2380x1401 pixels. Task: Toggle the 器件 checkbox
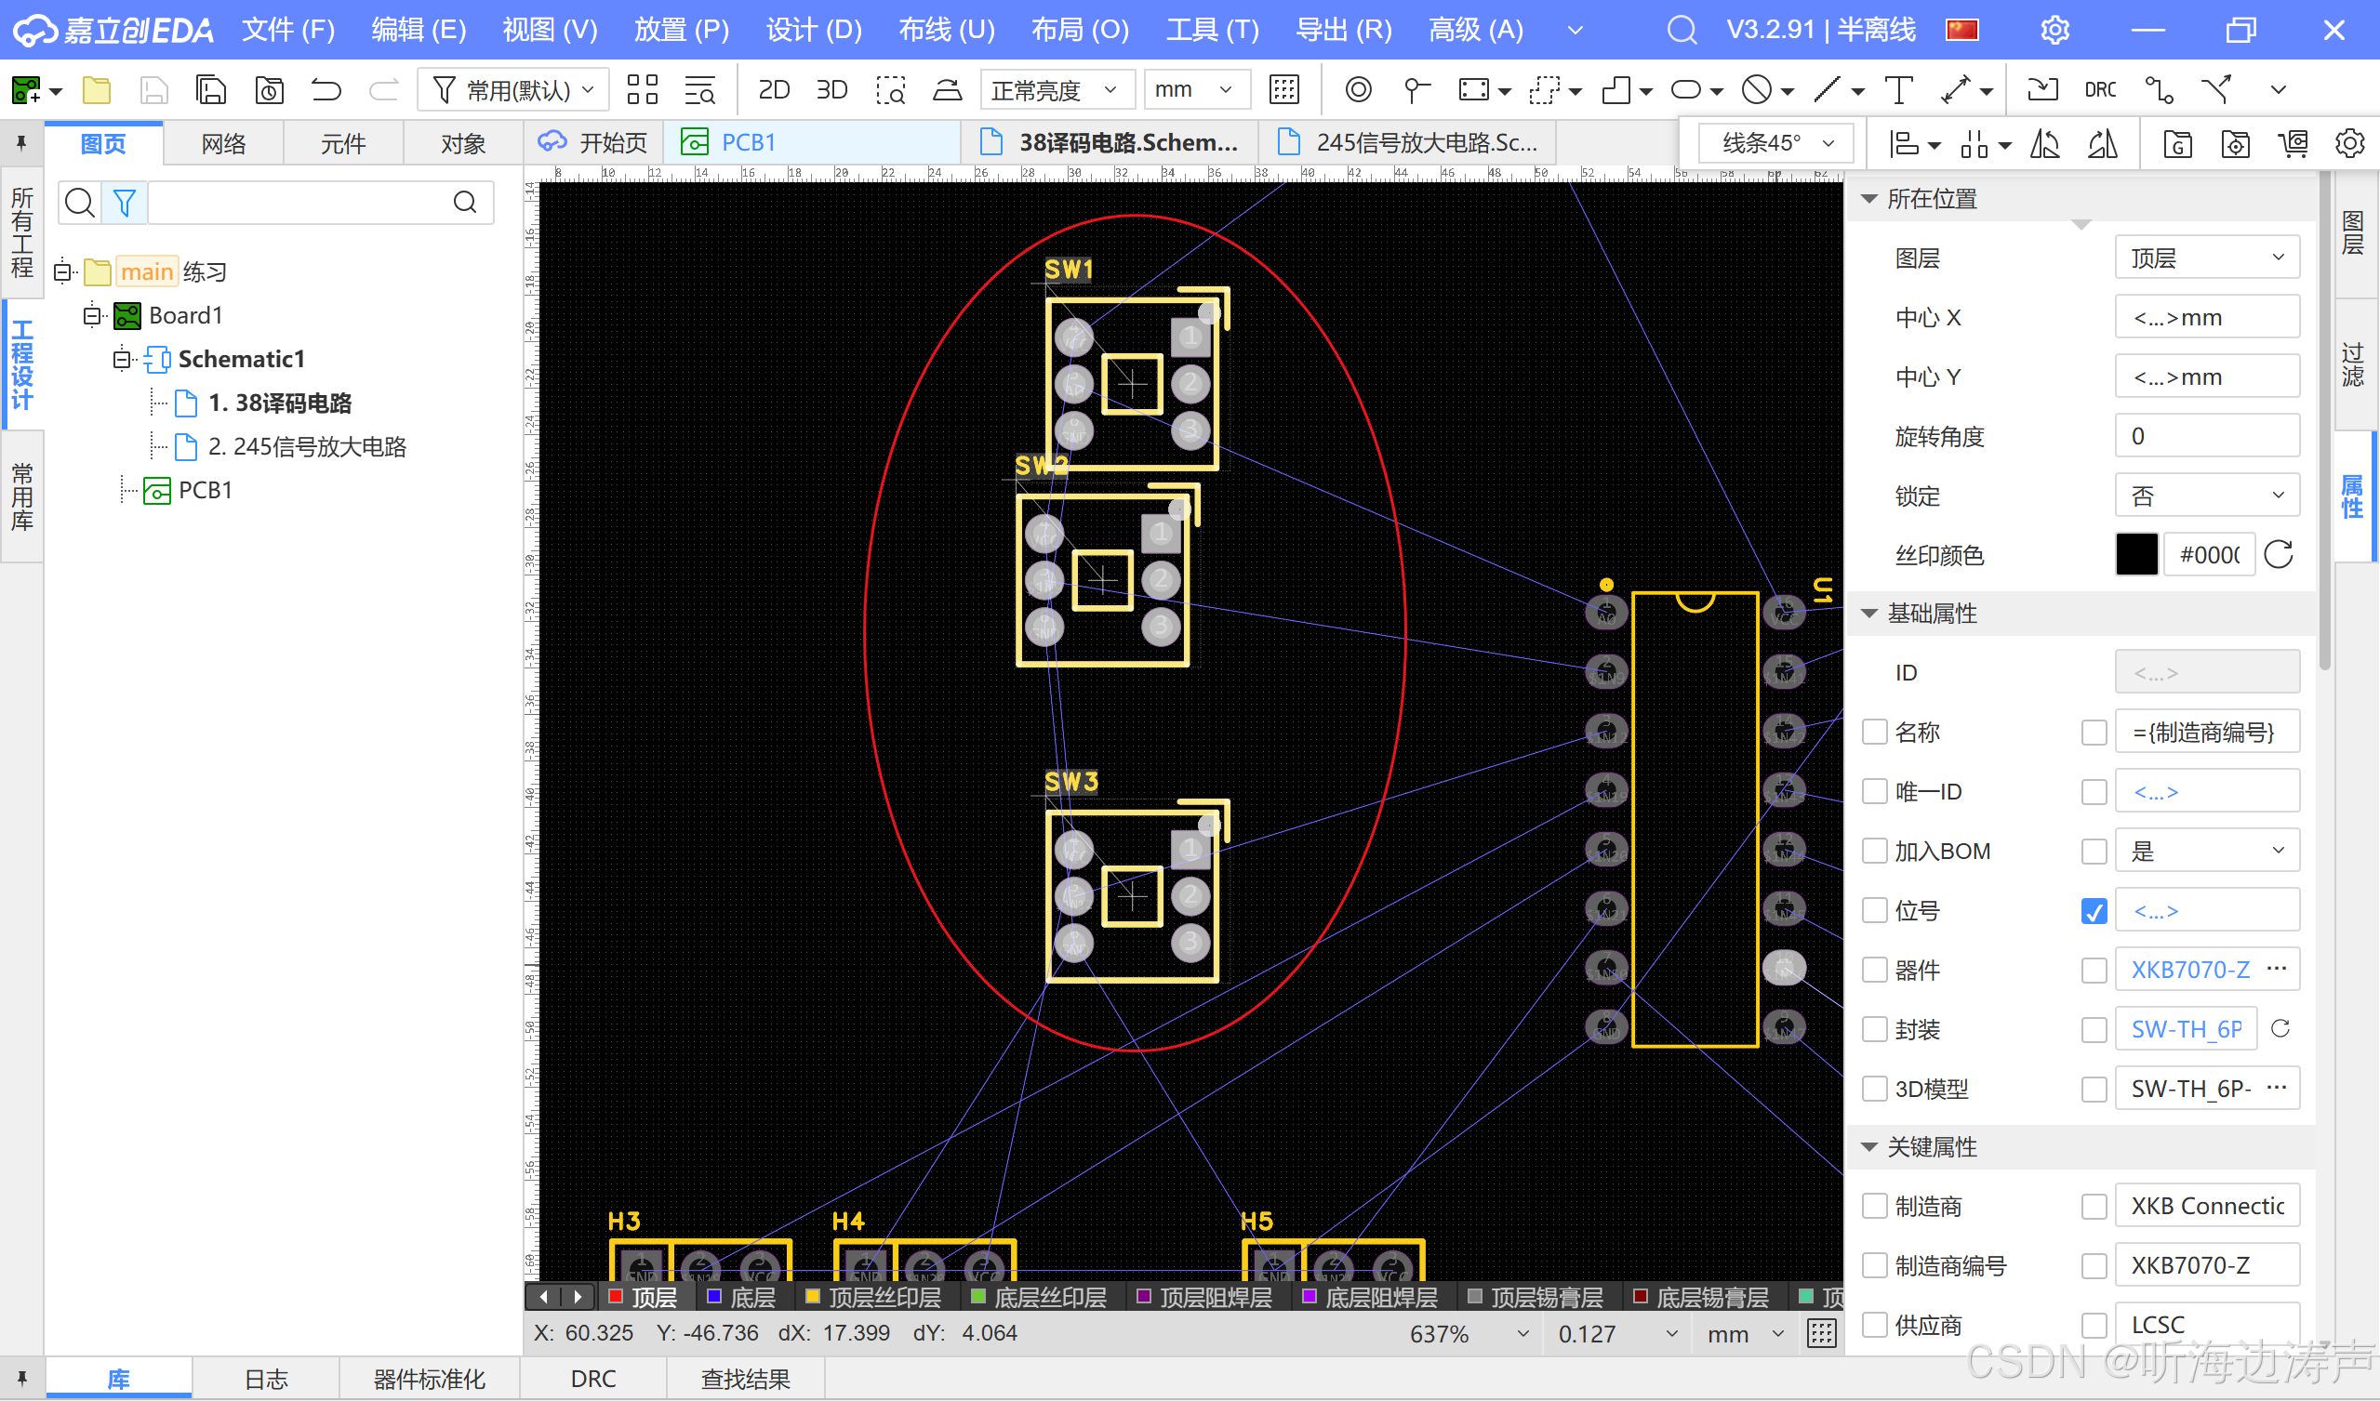1874,970
